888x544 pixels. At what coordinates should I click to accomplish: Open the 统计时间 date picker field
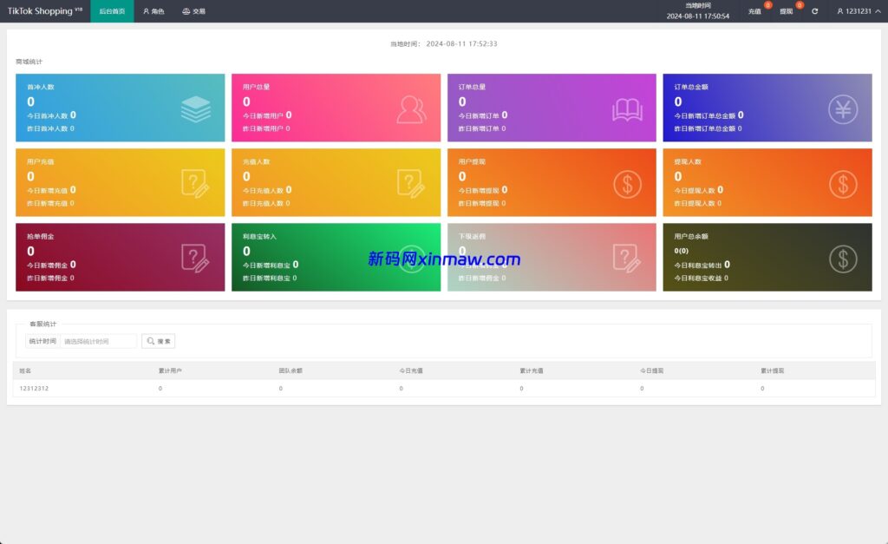click(97, 340)
